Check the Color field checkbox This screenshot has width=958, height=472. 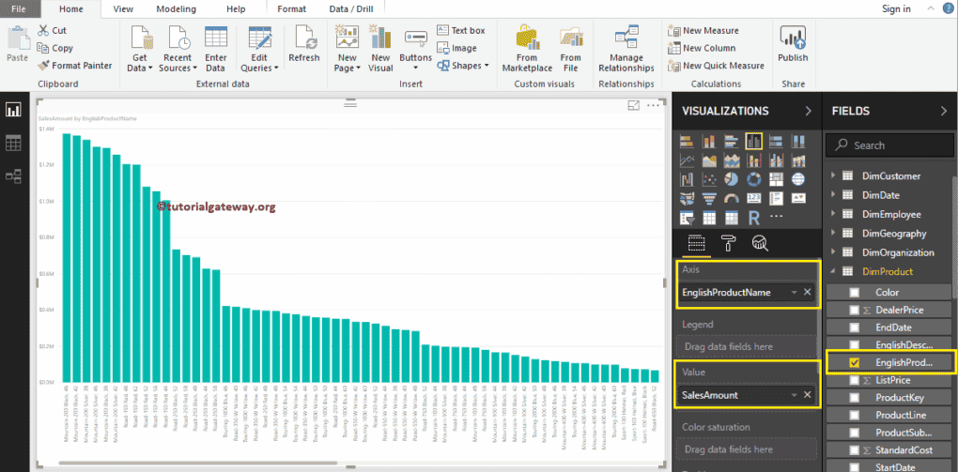(854, 293)
